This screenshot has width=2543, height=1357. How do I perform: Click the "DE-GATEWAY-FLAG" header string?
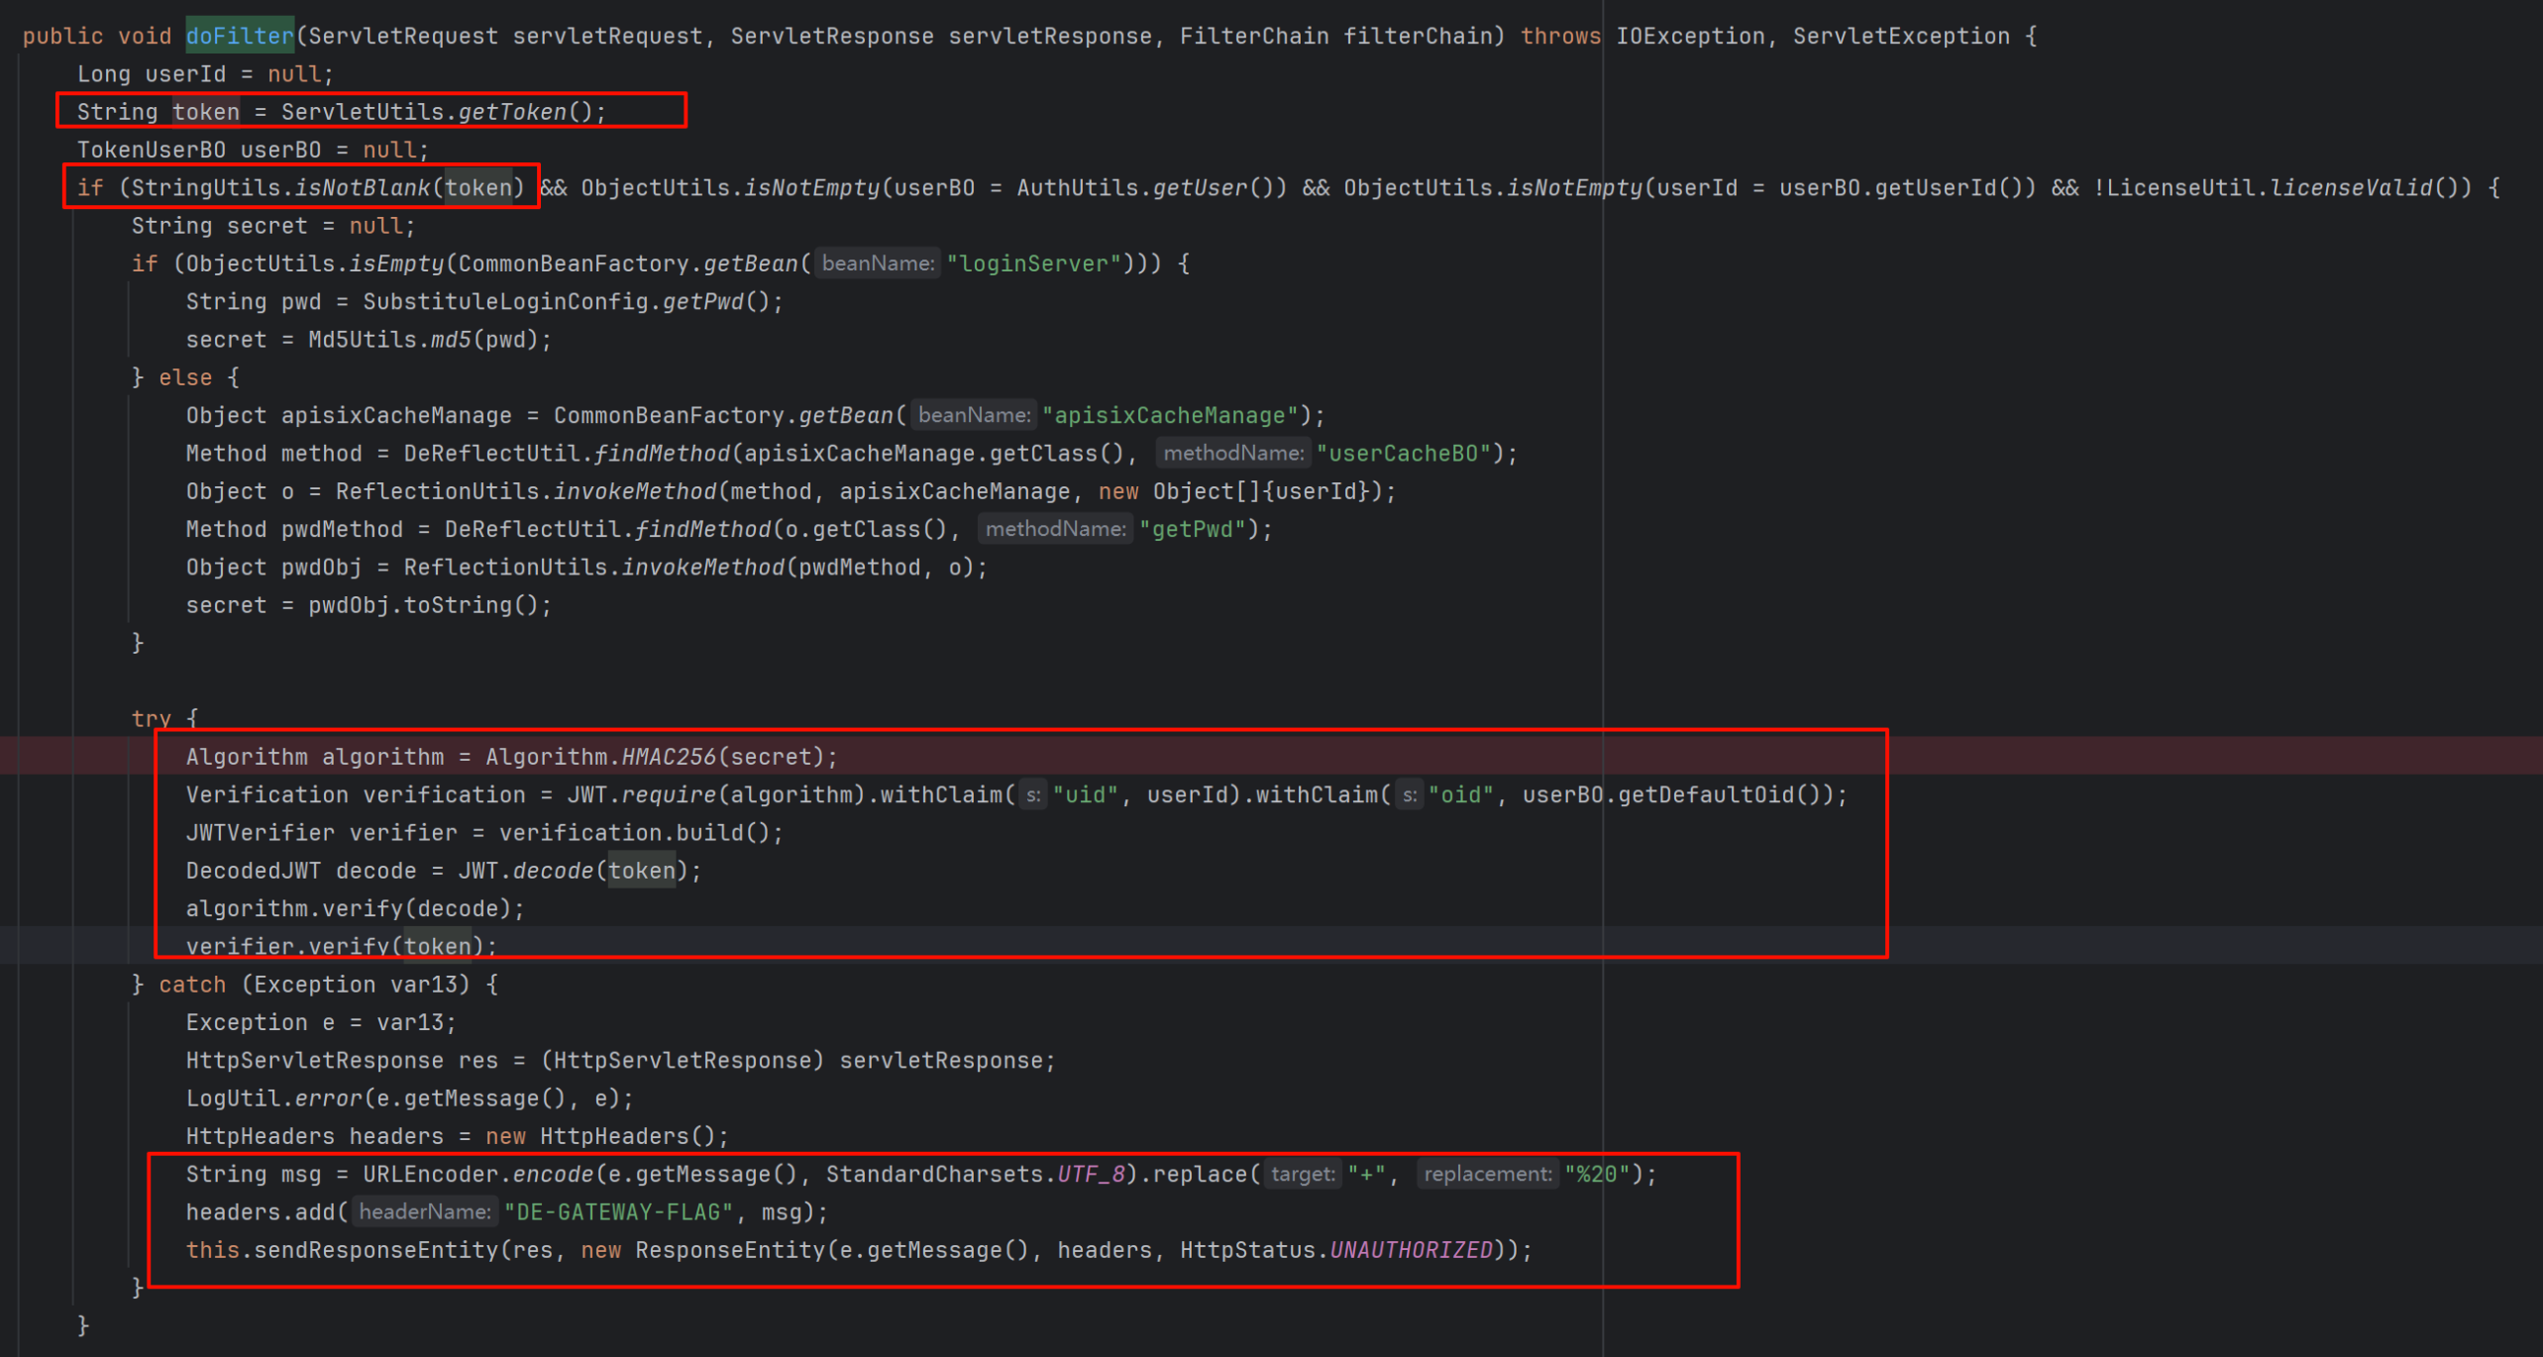point(618,1213)
